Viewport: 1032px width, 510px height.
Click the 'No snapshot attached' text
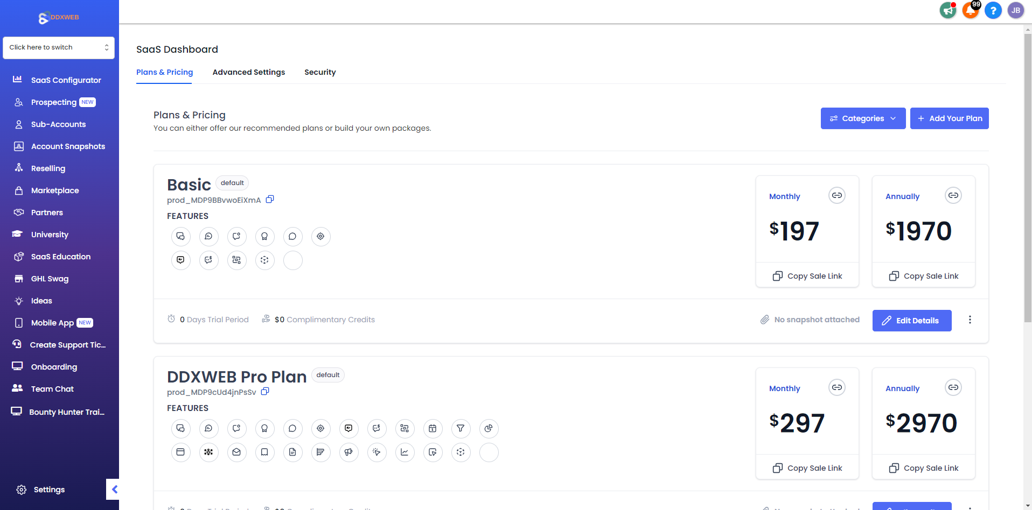coord(817,320)
